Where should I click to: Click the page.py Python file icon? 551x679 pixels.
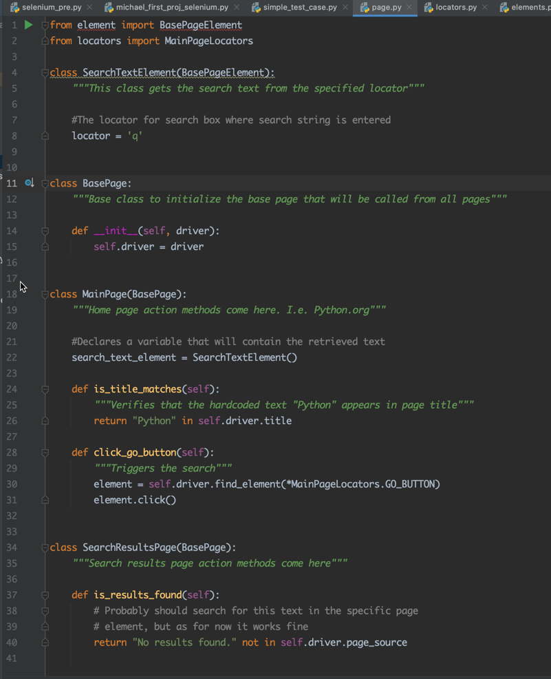[x=364, y=8]
